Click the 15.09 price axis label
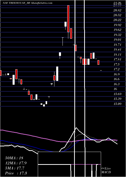 (x=117, y=104)
